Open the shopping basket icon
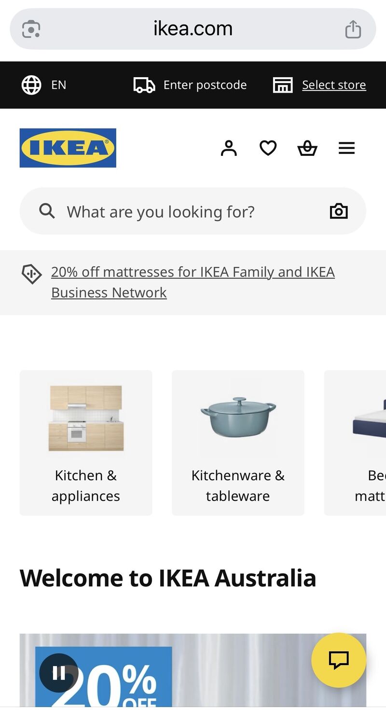The height and width of the screenshot is (710, 386). 307,148
